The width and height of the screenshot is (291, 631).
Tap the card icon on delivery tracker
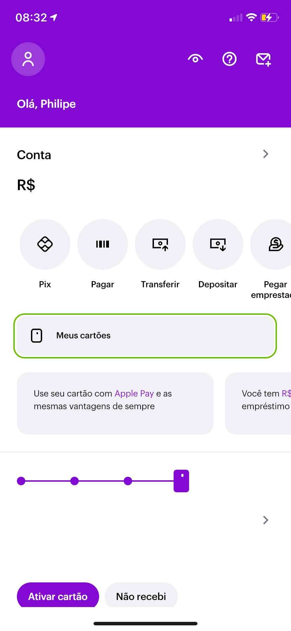point(181,481)
